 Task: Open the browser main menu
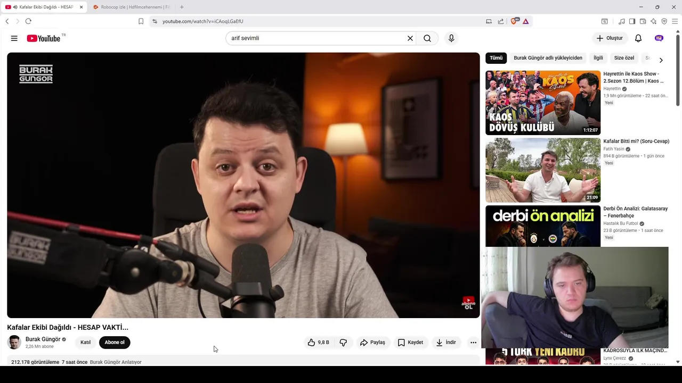pyautogui.click(x=675, y=21)
